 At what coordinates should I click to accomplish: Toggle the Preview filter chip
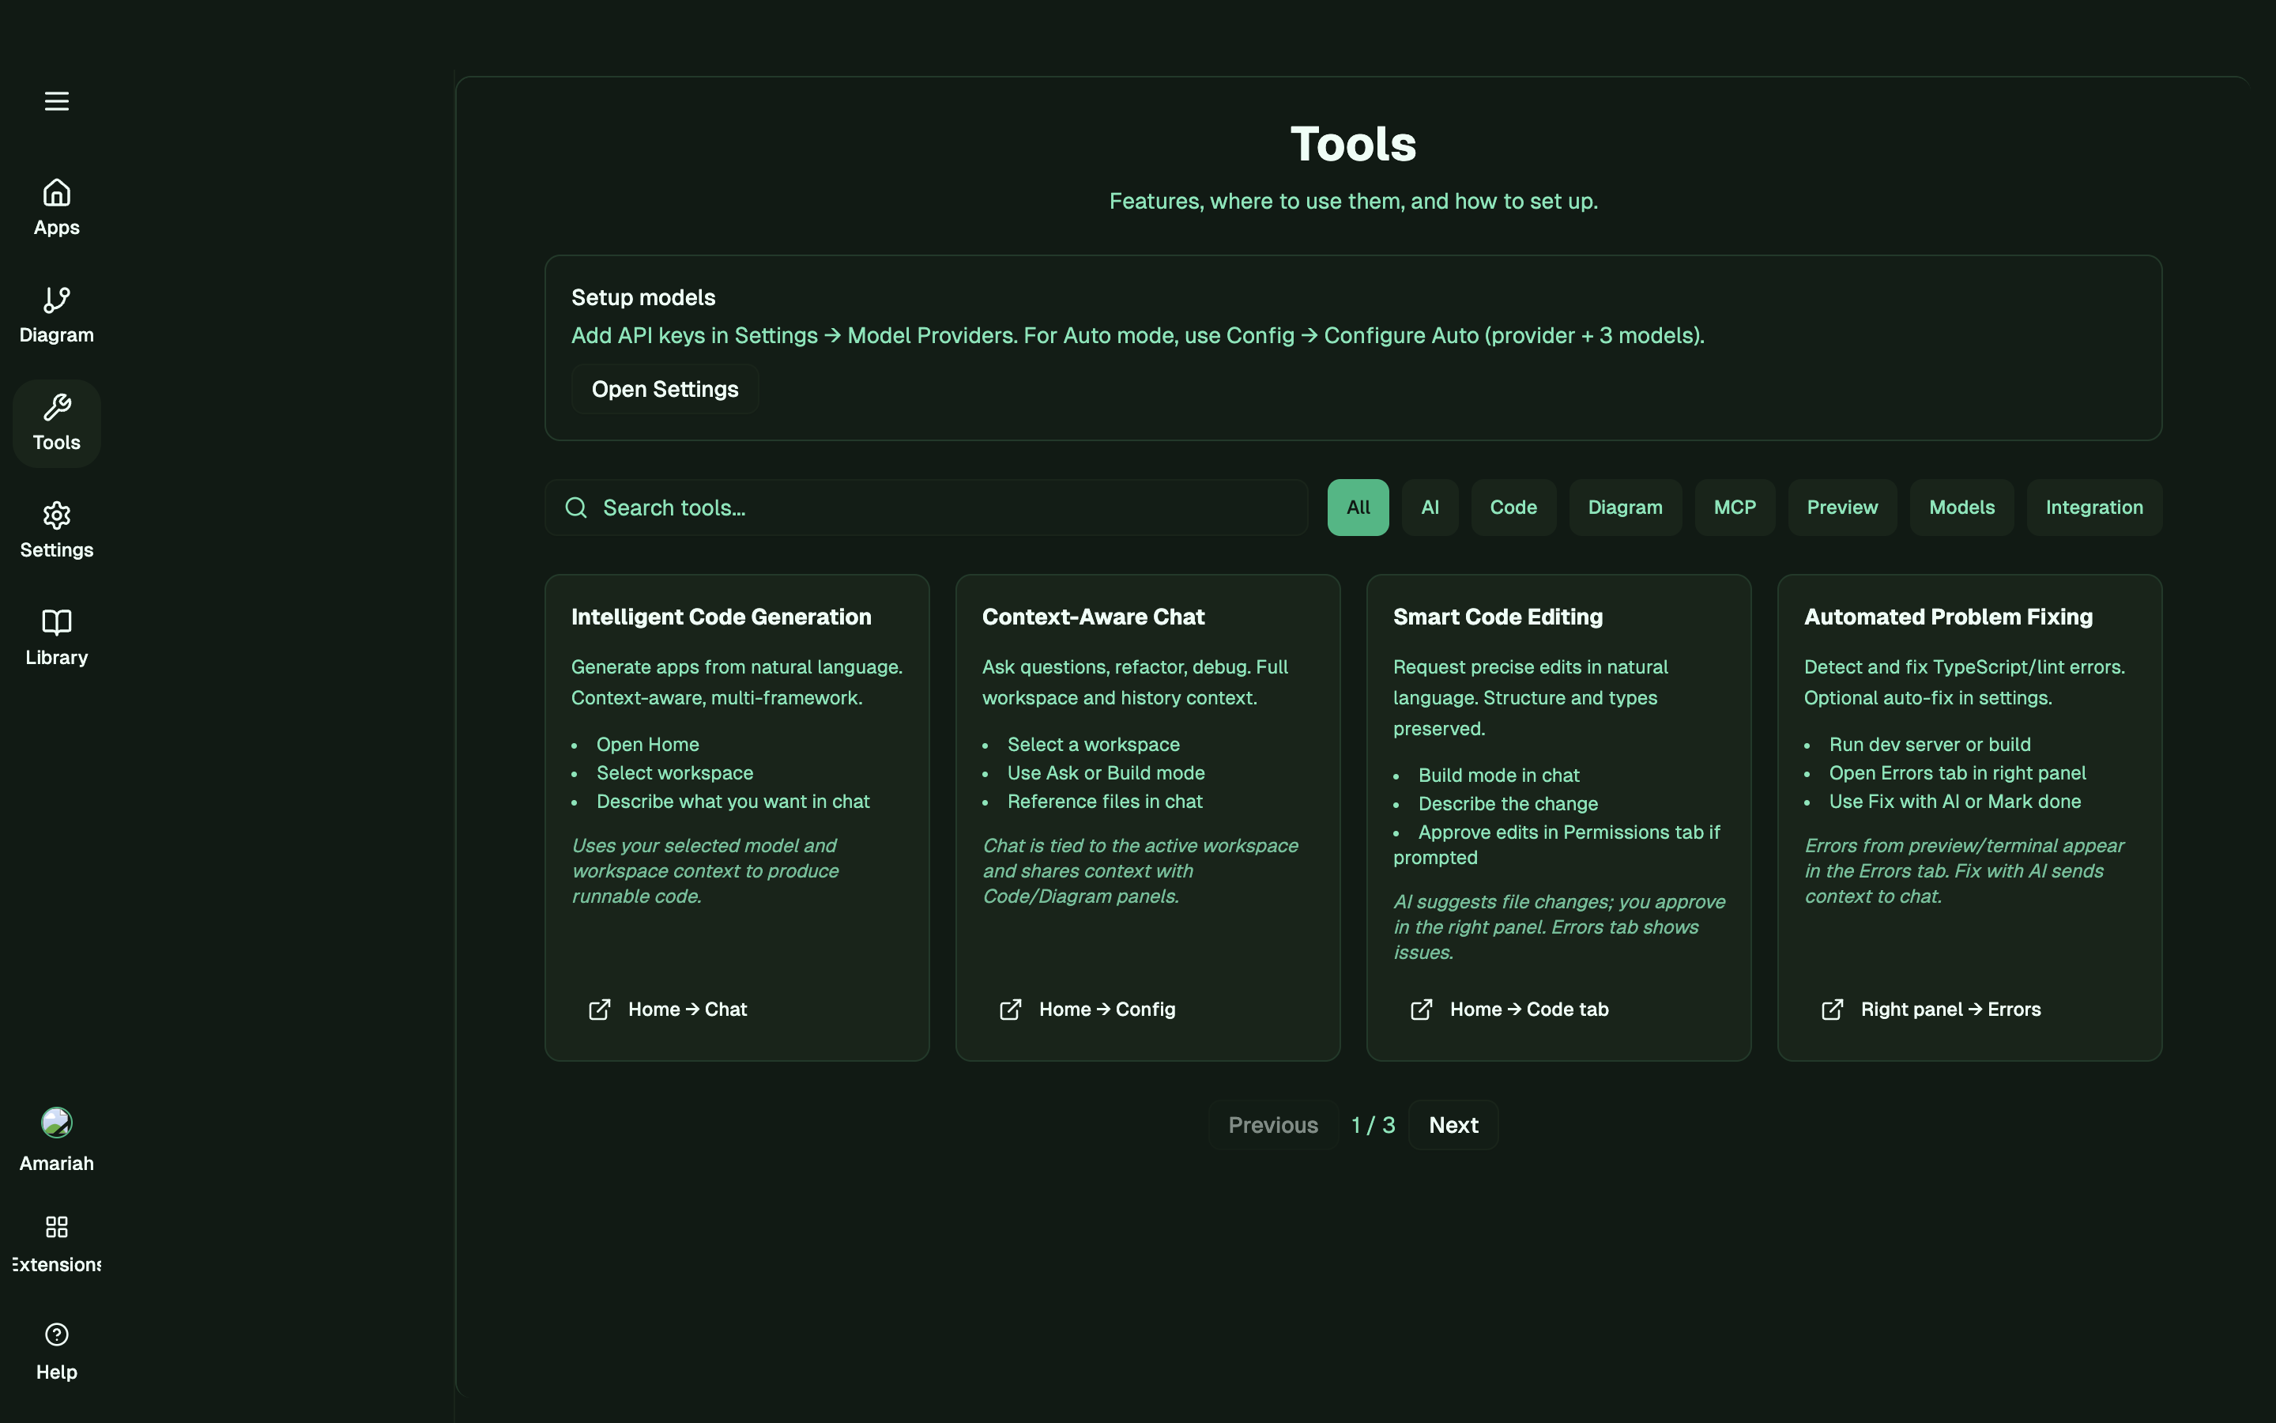(x=1841, y=508)
